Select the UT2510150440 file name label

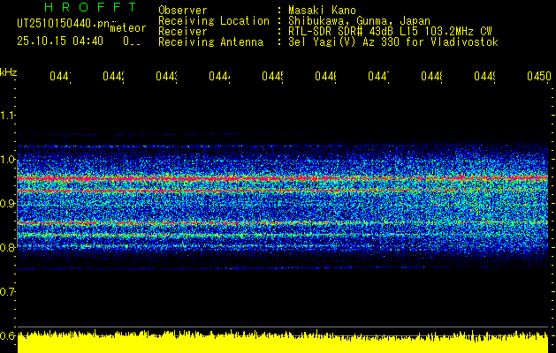click(x=63, y=23)
